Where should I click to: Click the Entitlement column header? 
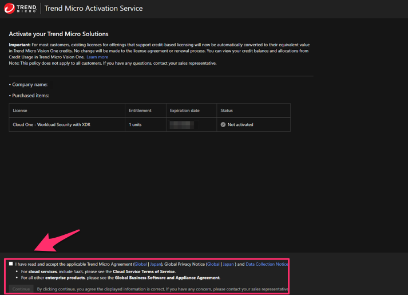coord(140,111)
